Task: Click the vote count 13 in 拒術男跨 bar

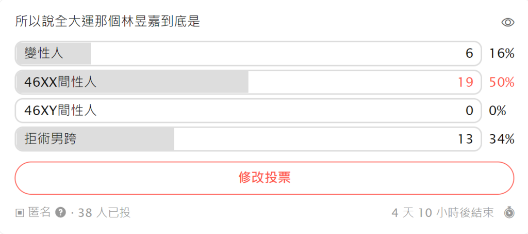Action: 466,139
